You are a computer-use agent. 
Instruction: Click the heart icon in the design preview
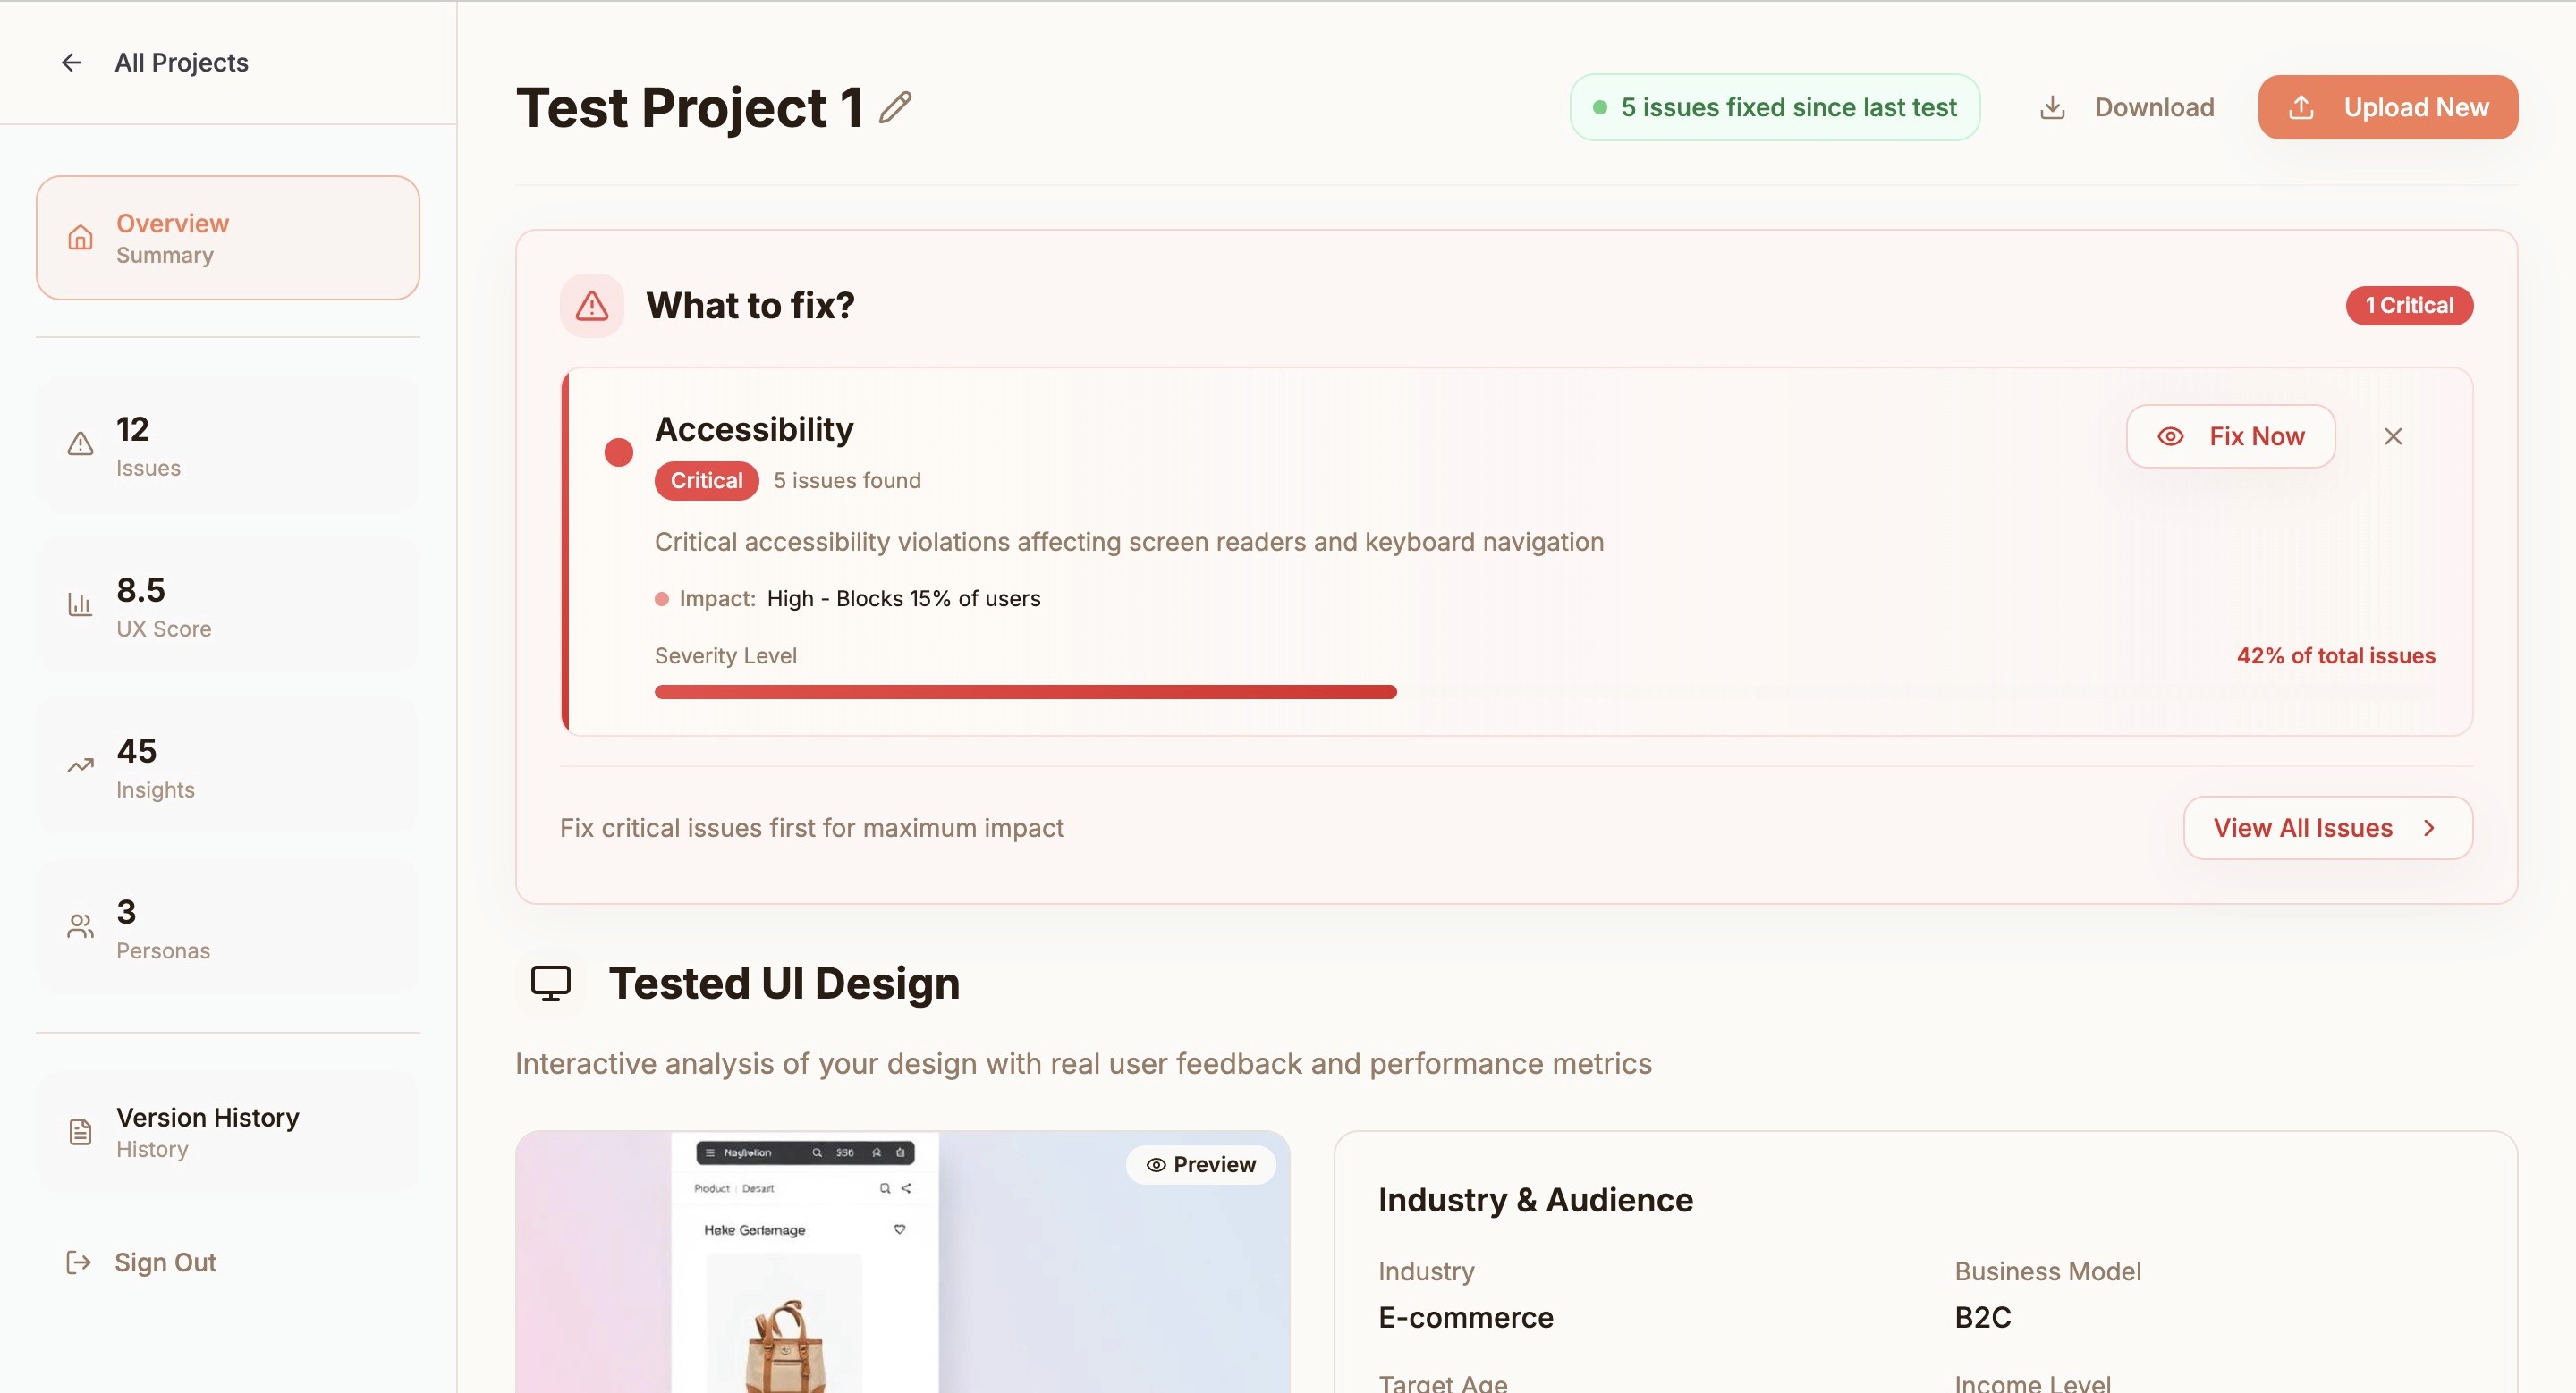[x=899, y=1229]
